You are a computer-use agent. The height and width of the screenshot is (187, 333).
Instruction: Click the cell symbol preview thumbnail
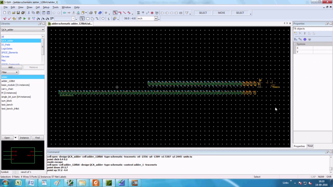coord(23,155)
